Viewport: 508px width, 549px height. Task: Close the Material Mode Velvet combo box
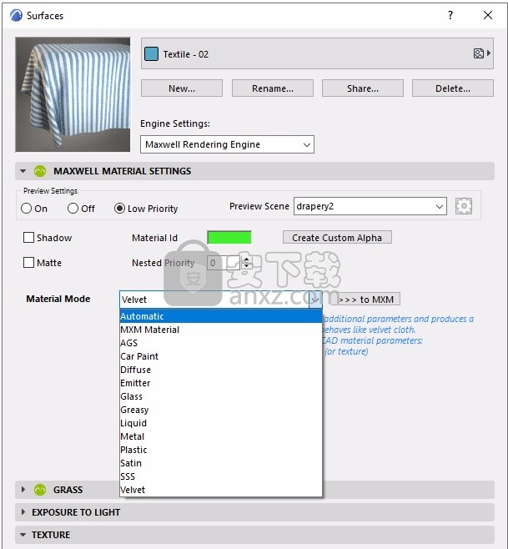coord(220,300)
